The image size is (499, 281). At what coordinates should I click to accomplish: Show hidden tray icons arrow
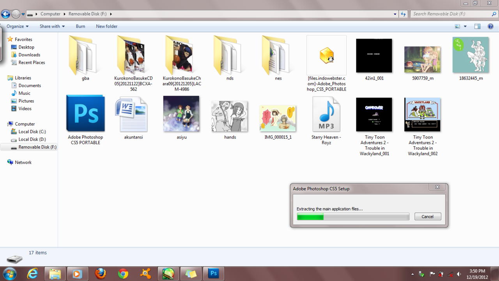tap(412, 274)
